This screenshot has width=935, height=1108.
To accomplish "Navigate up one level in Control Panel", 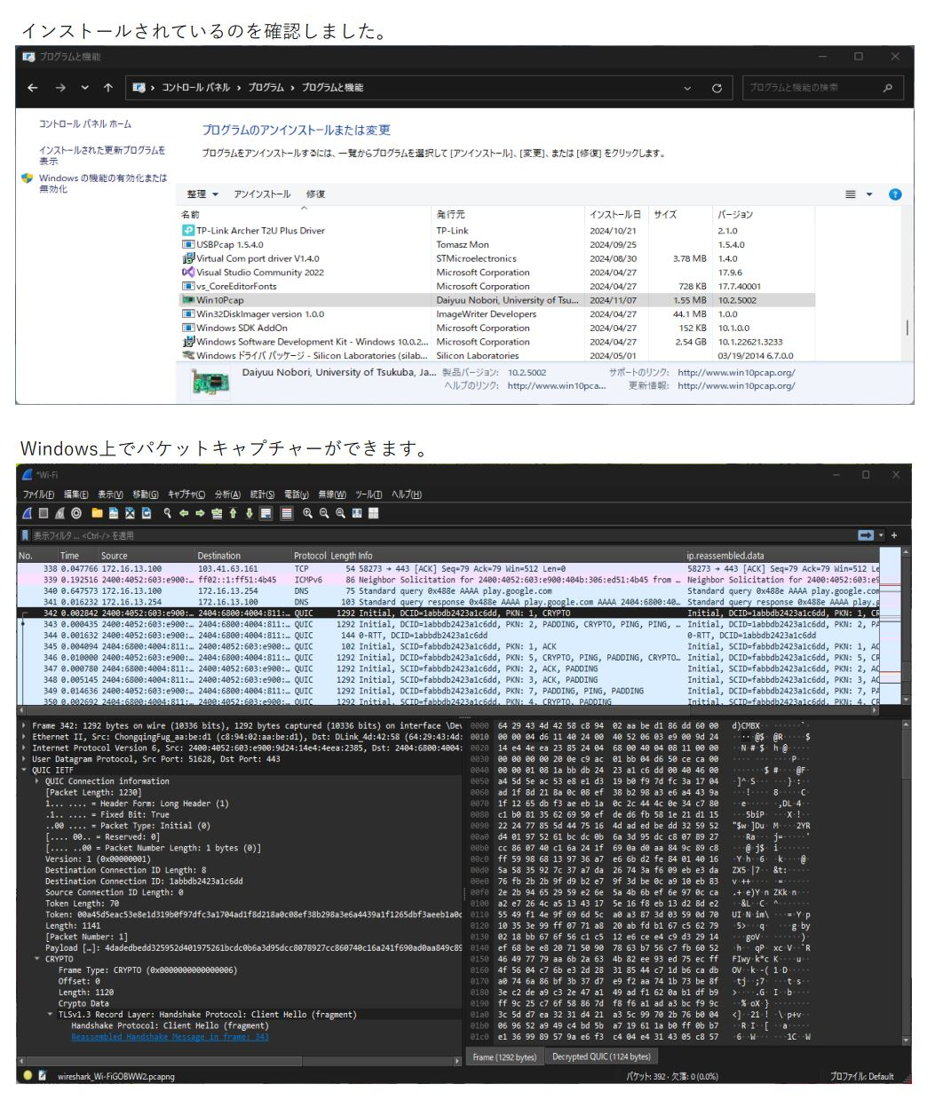I will pyautogui.click(x=107, y=88).
